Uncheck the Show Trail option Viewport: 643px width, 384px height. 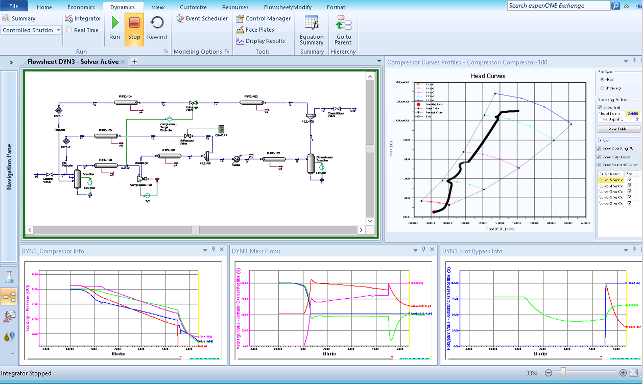pyautogui.click(x=600, y=107)
